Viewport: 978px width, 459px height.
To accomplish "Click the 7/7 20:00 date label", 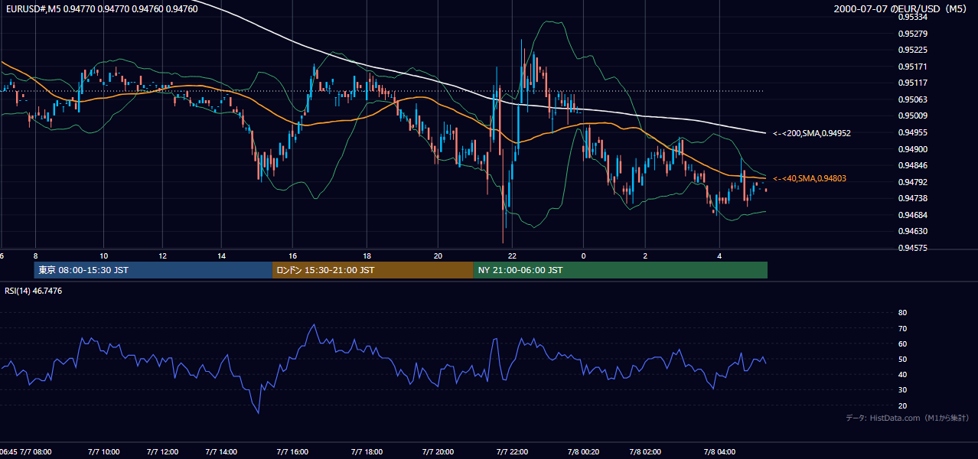I will (x=438, y=452).
